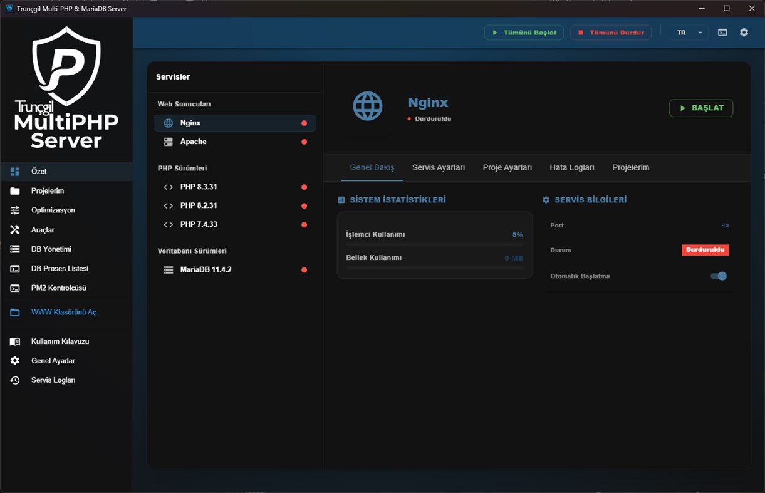Click the red status dot for PHP 8.2.31
This screenshot has width=765, height=493.
click(304, 206)
